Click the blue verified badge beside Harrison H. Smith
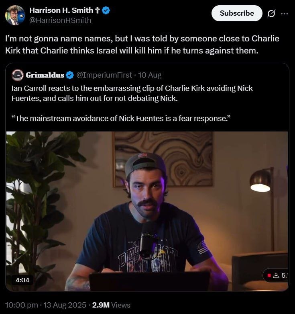This screenshot has width=295, height=314. click(106, 10)
